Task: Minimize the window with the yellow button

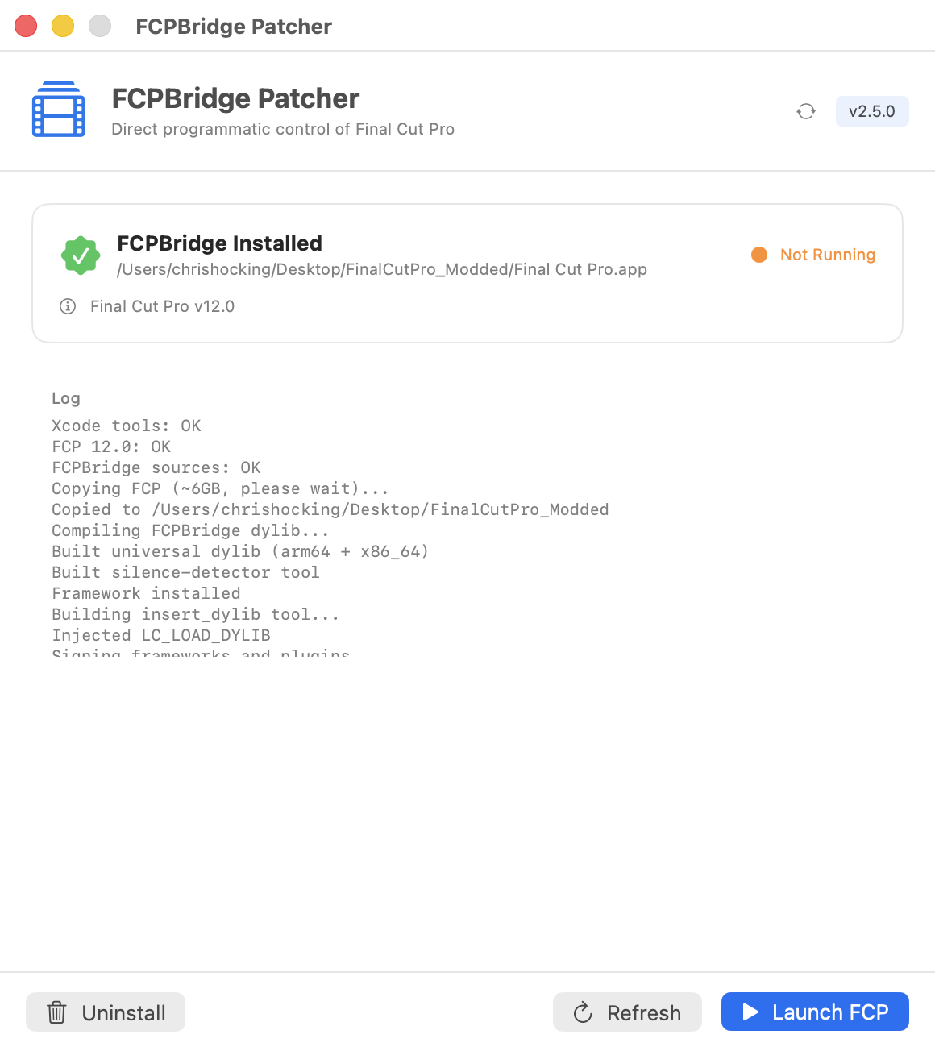Action: 63,26
